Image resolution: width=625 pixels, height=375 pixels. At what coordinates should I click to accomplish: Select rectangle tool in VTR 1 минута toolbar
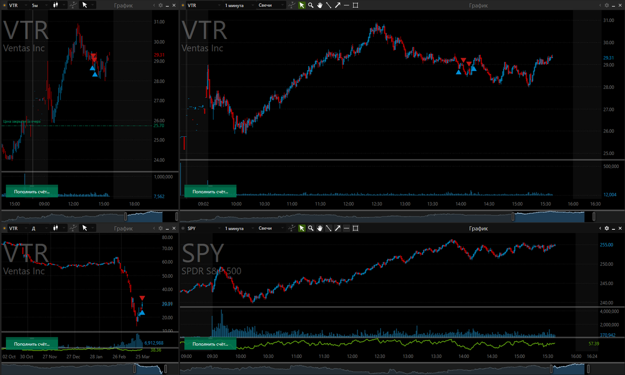point(355,5)
